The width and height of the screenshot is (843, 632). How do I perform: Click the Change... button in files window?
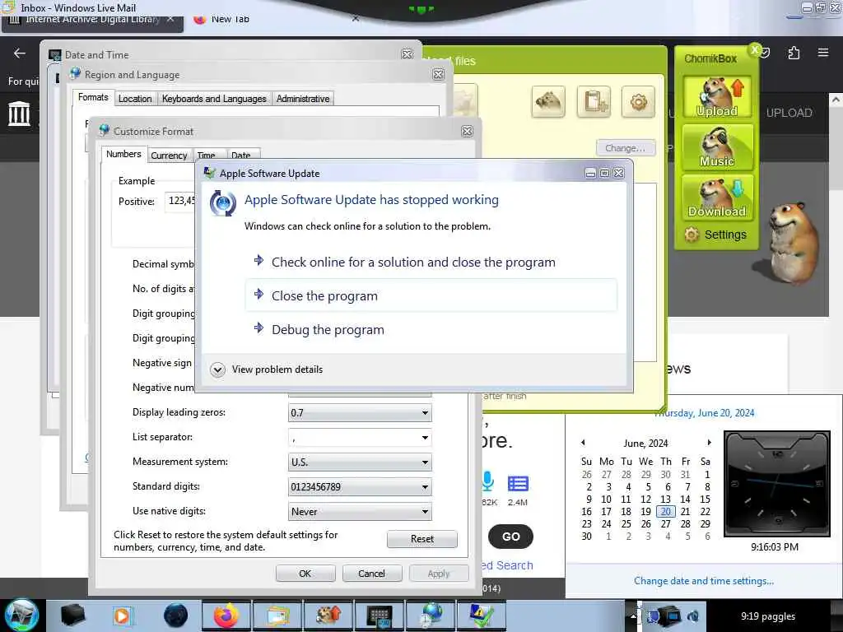[626, 148]
